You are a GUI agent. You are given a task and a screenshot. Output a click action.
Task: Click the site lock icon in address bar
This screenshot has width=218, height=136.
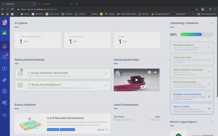(18, 9)
